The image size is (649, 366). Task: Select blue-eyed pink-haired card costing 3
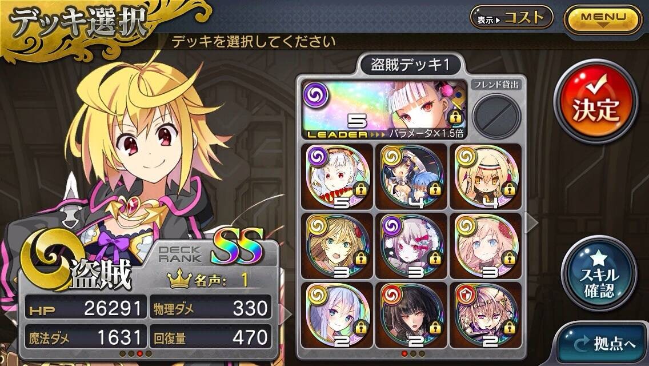486,246
